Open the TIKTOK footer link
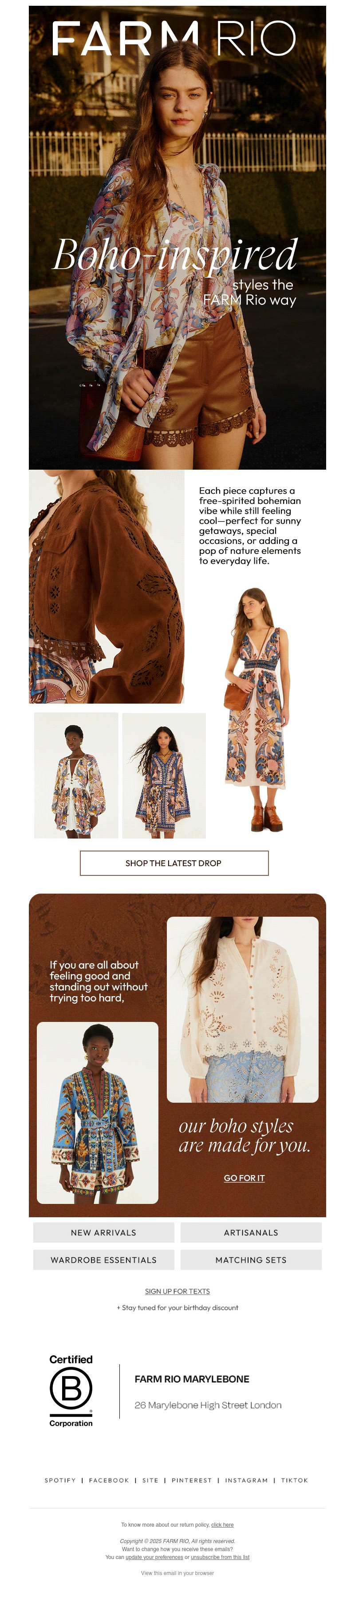 pos(295,1480)
